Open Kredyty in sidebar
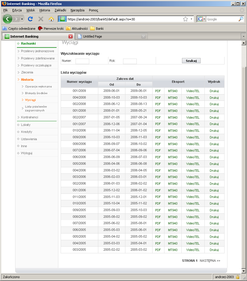The width and height of the screenshot is (247, 281). [27, 132]
